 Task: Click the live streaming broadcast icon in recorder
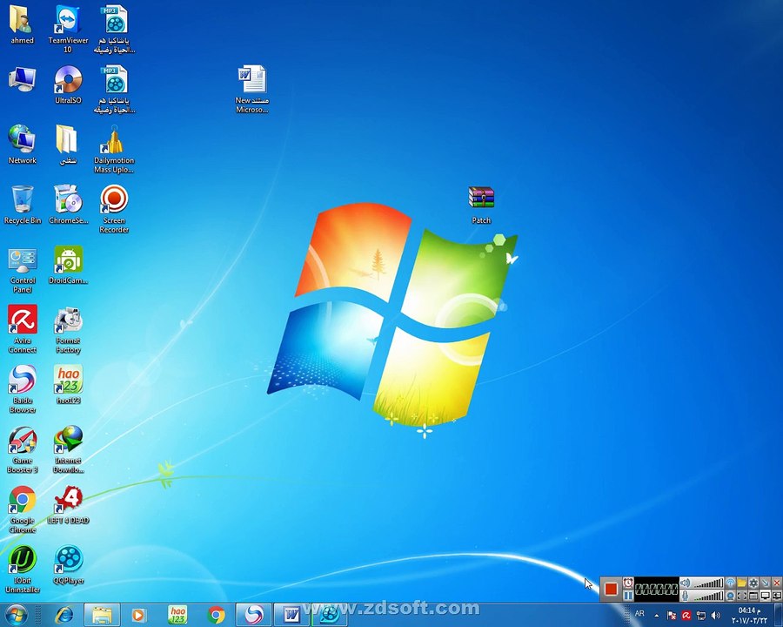(731, 583)
